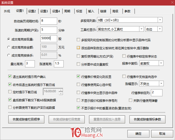The width and height of the screenshot is (175, 140).
Task: Switch to the 周期 tab
Action: coord(68,11)
